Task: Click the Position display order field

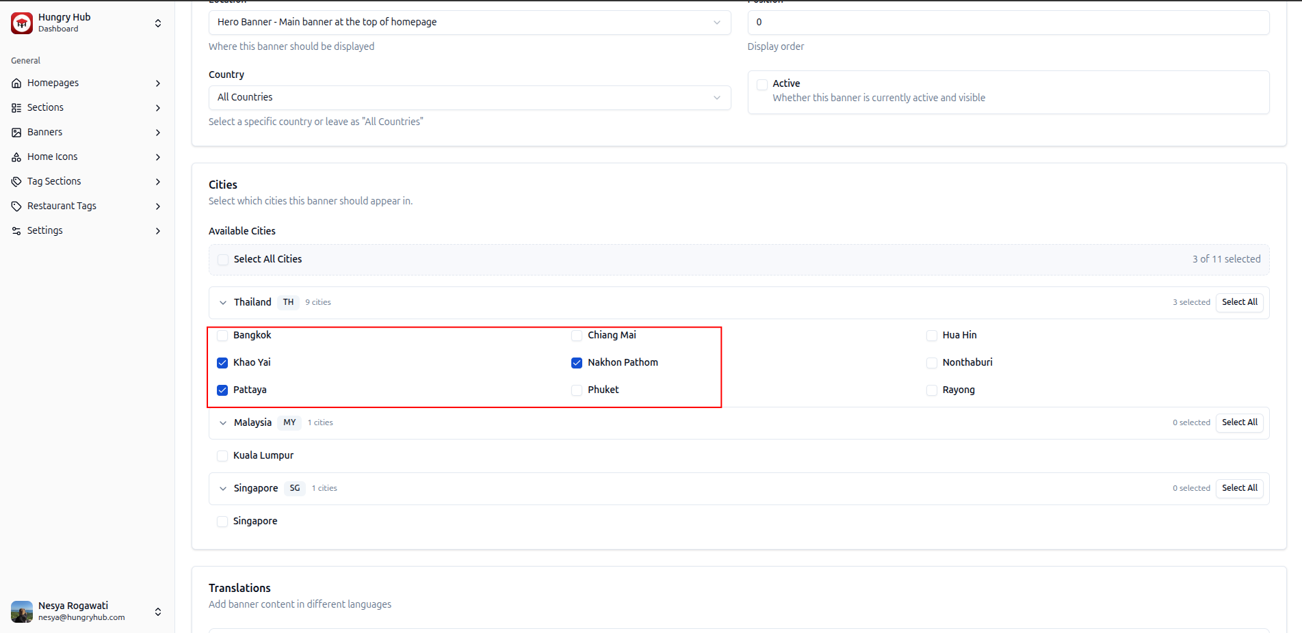Action: 1008,23
